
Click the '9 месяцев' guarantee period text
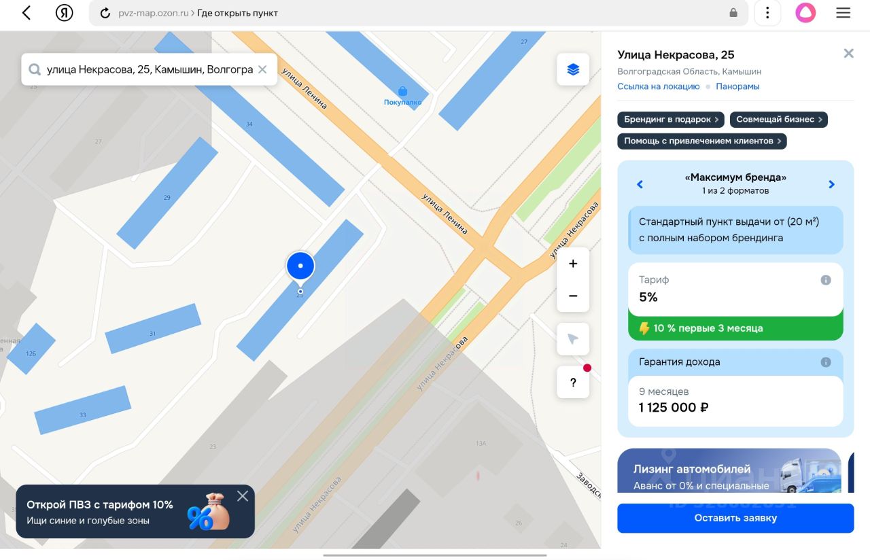click(664, 391)
